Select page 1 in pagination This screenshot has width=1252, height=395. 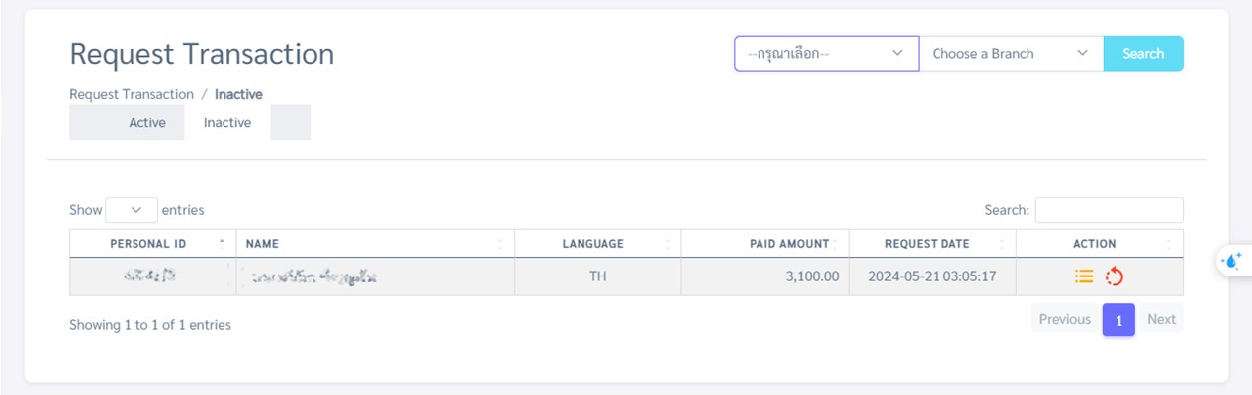(1118, 320)
